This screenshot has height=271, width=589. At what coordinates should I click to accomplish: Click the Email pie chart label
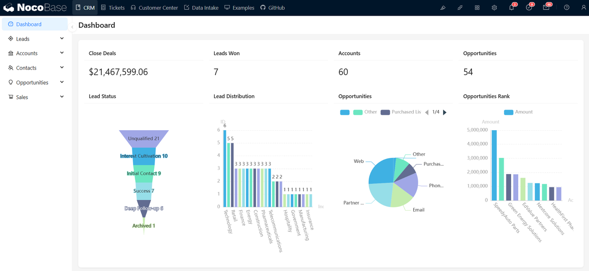point(418,210)
